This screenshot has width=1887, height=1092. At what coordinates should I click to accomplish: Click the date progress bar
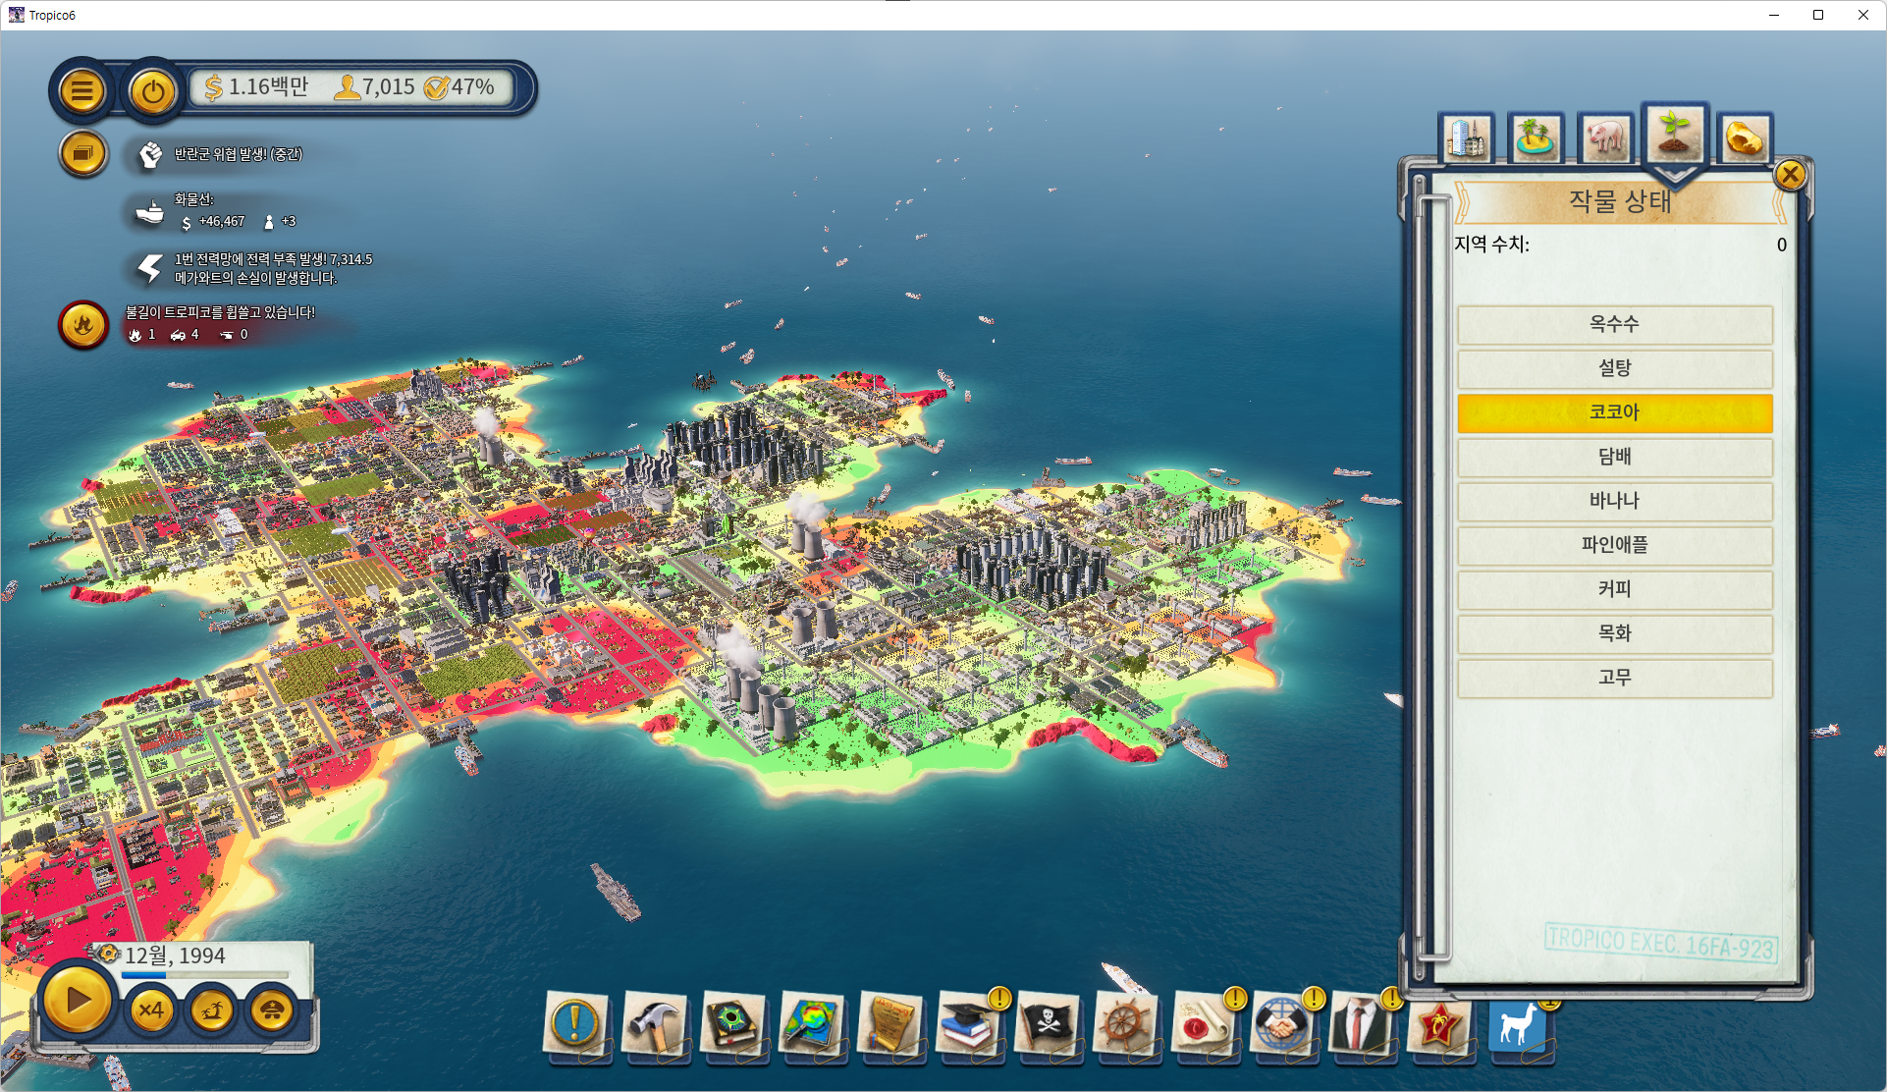tap(205, 975)
